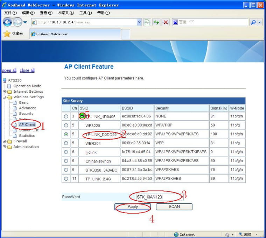Click the green Refresh arrows icon

pos(156,22)
